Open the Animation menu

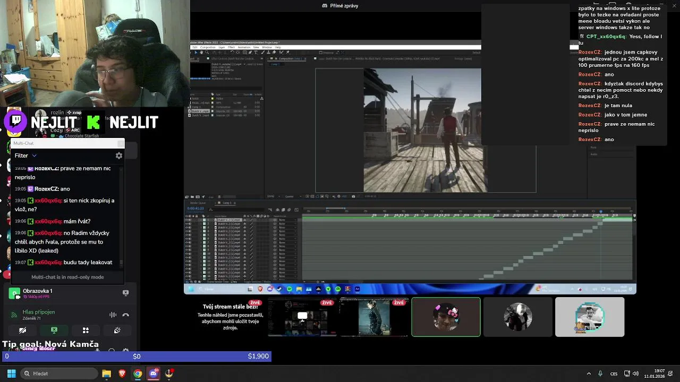(244, 47)
